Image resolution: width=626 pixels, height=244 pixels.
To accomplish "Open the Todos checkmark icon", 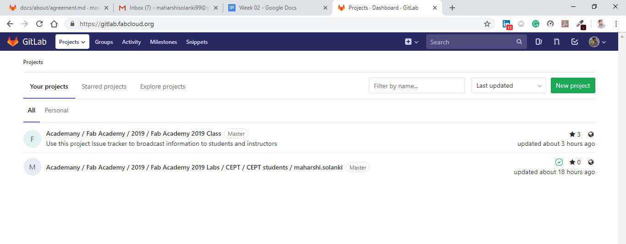I will (x=575, y=42).
